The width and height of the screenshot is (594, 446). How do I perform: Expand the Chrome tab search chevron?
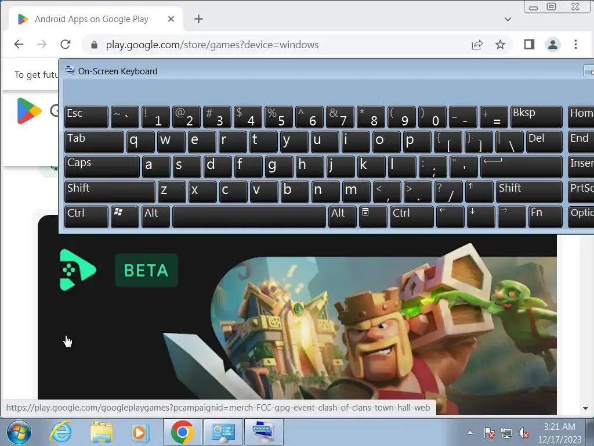(508, 19)
